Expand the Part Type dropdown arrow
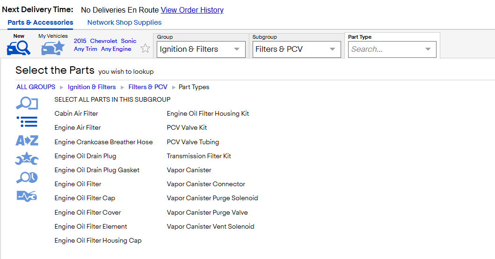The image size is (495, 259). click(x=428, y=49)
